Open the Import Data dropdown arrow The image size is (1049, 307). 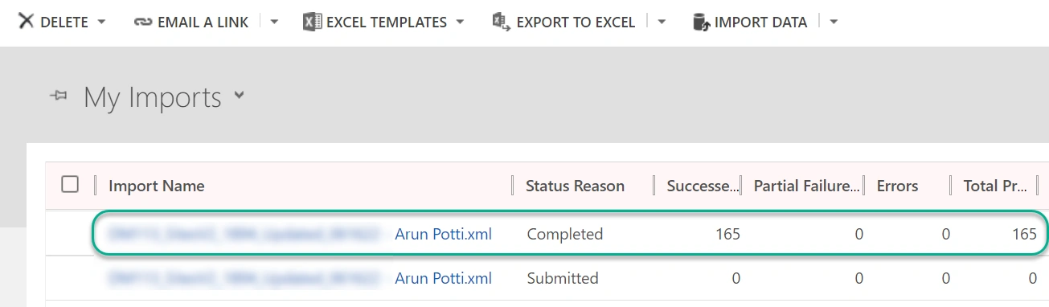[x=834, y=22]
